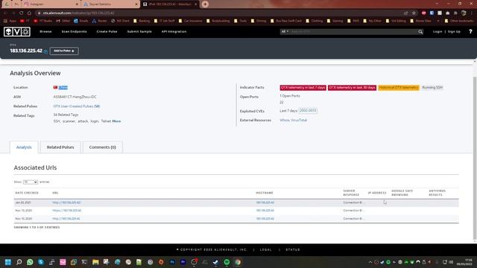Screen dimensions: 477x268
Task: Switch to the Skynet Statistics browser tab
Action: pos(110,4)
